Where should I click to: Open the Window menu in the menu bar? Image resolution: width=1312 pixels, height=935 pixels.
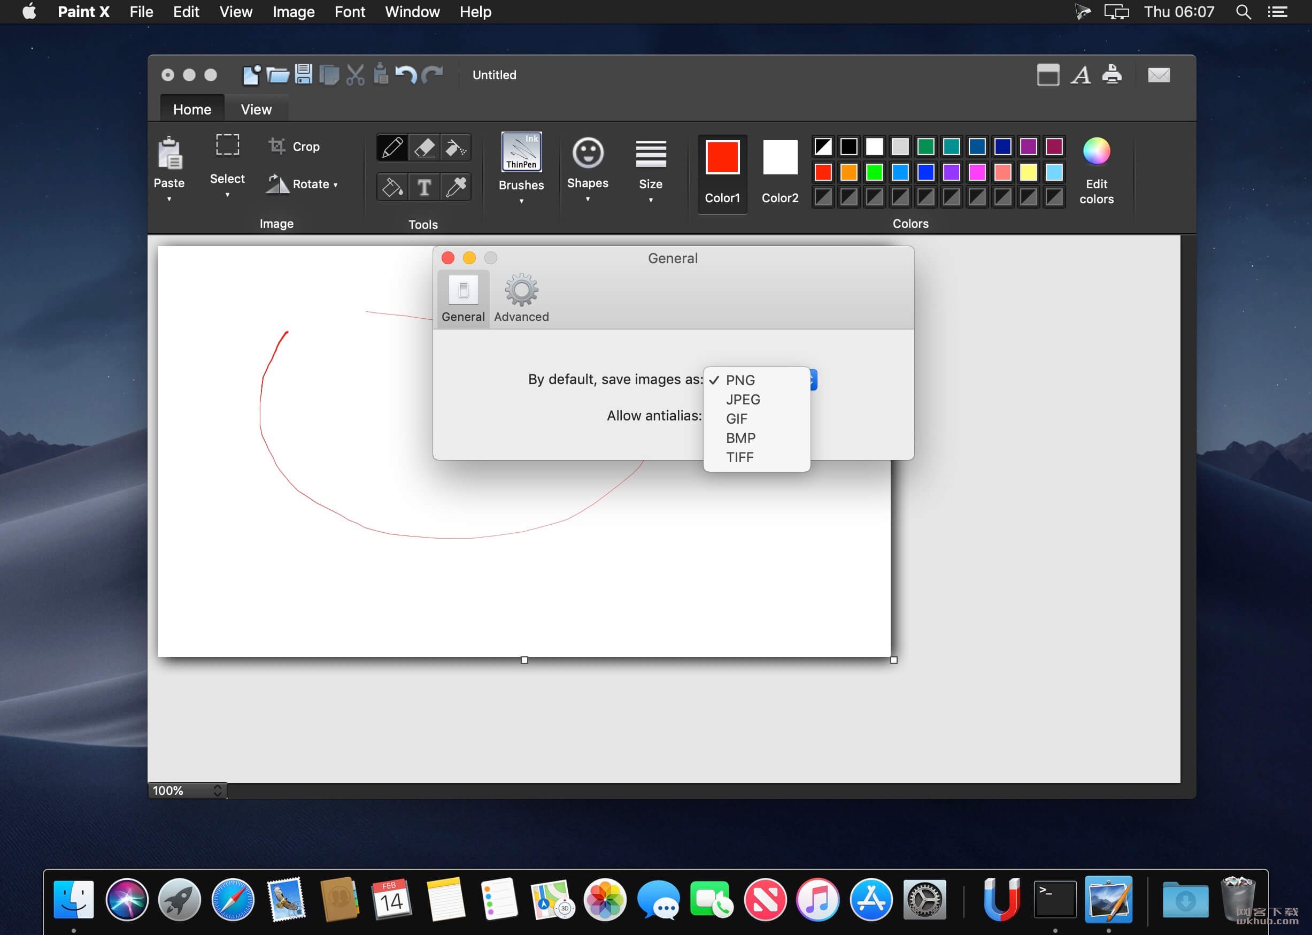(x=412, y=12)
